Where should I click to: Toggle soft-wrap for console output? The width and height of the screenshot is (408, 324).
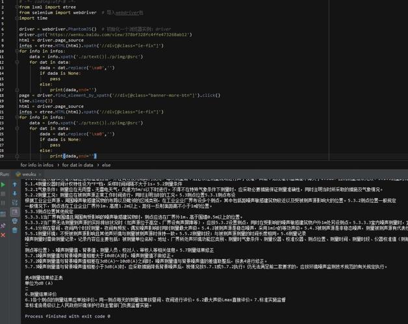14,203
